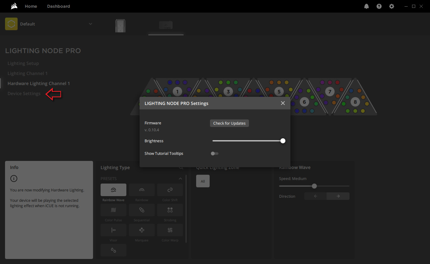430x264 pixels.
Task: Click the Lighting Type scrollbar
Action: [x=186, y=209]
